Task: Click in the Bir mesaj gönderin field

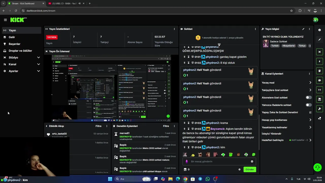Action: [x=219, y=161]
